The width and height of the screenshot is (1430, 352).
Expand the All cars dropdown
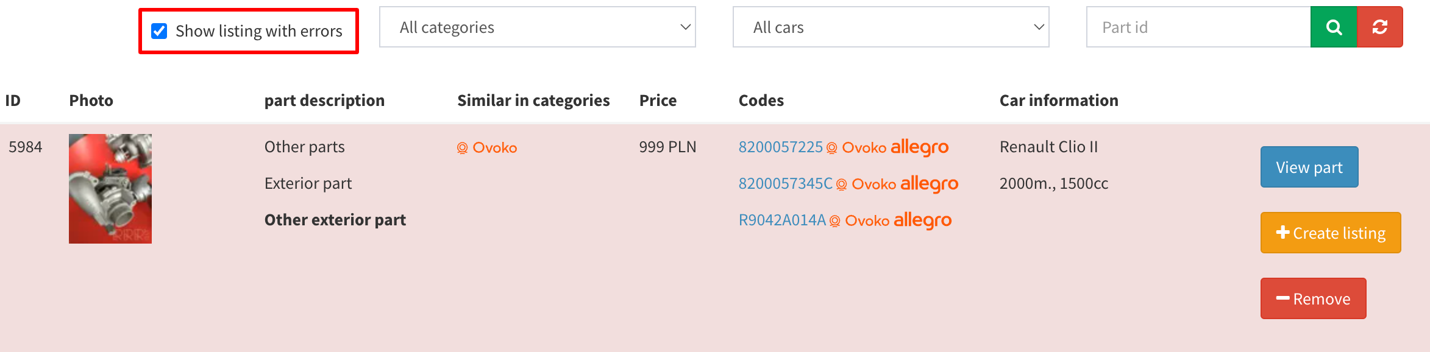click(891, 27)
